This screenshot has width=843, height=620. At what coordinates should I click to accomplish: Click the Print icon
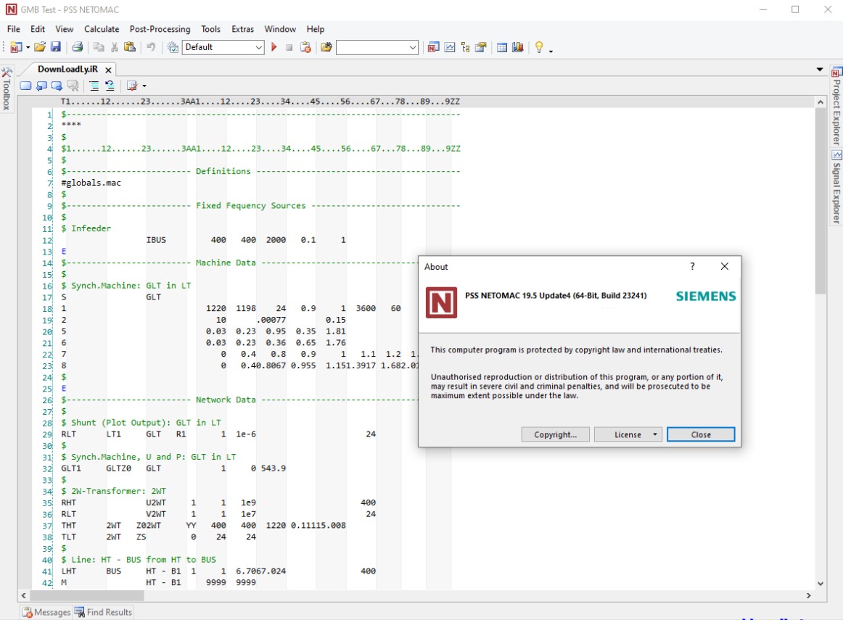point(78,47)
